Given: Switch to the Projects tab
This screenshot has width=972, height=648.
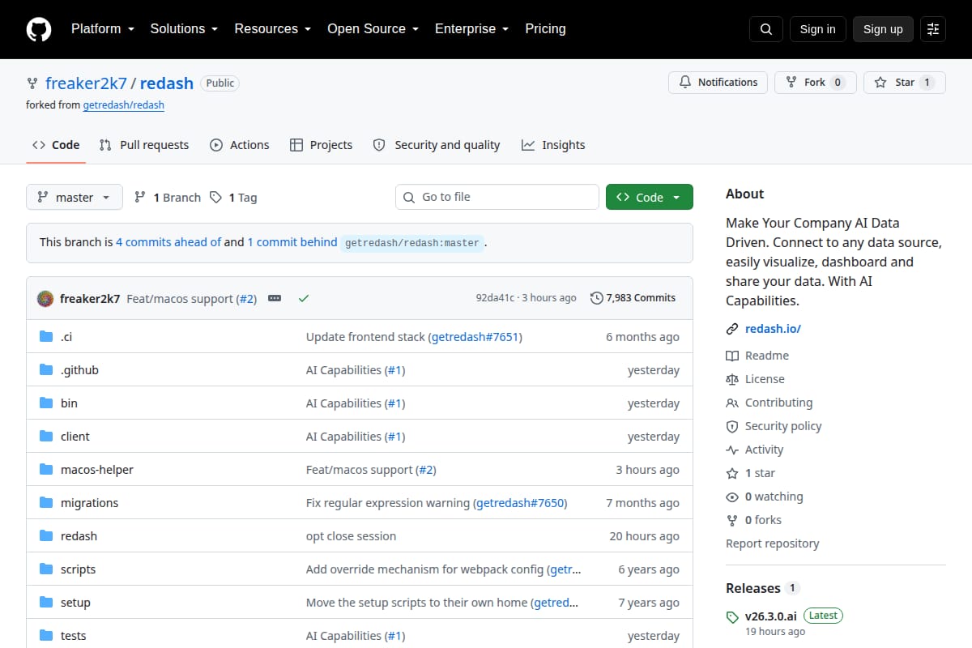Looking at the screenshot, I should pos(322,145).
